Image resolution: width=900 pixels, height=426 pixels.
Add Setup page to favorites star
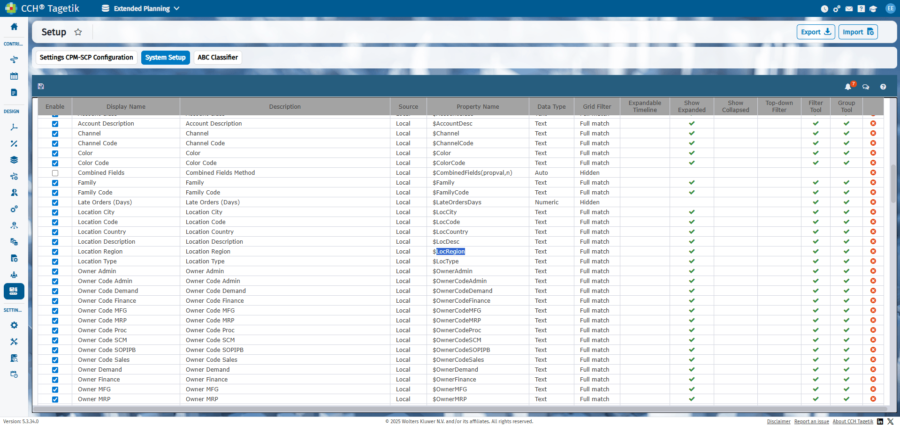tap(78, 32)
